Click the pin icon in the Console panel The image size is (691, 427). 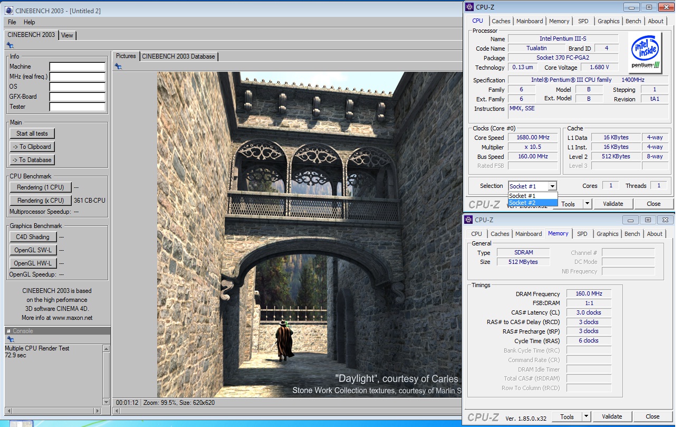[10, 339]
